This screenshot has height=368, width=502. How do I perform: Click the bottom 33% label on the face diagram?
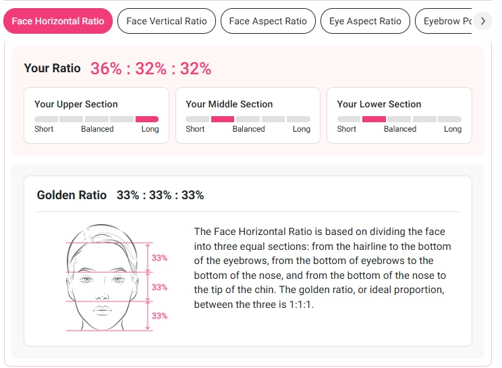[160, 316]
